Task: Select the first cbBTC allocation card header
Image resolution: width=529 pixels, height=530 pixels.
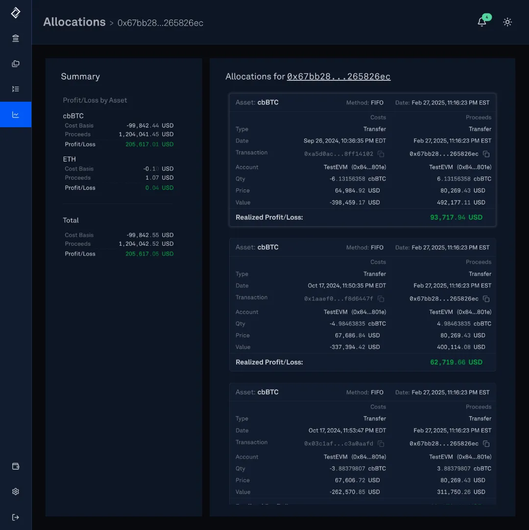Action: click(362, 102)
